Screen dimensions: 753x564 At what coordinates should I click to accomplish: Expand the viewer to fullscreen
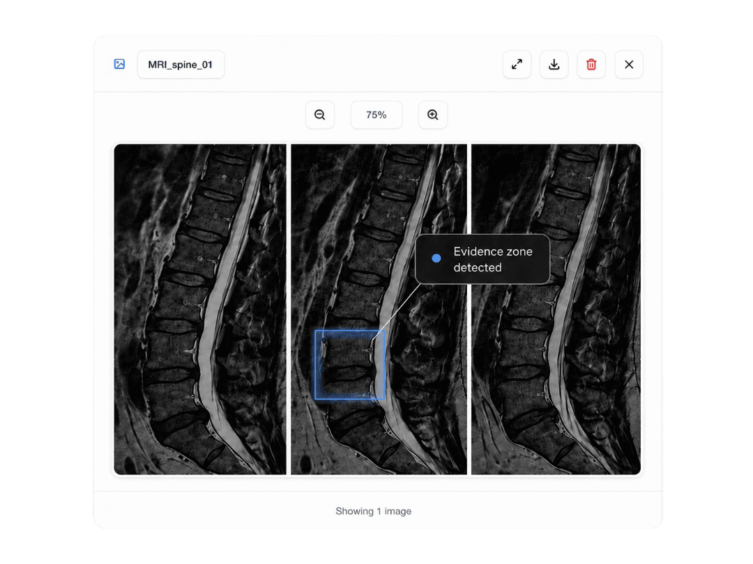tap(517, 64)
